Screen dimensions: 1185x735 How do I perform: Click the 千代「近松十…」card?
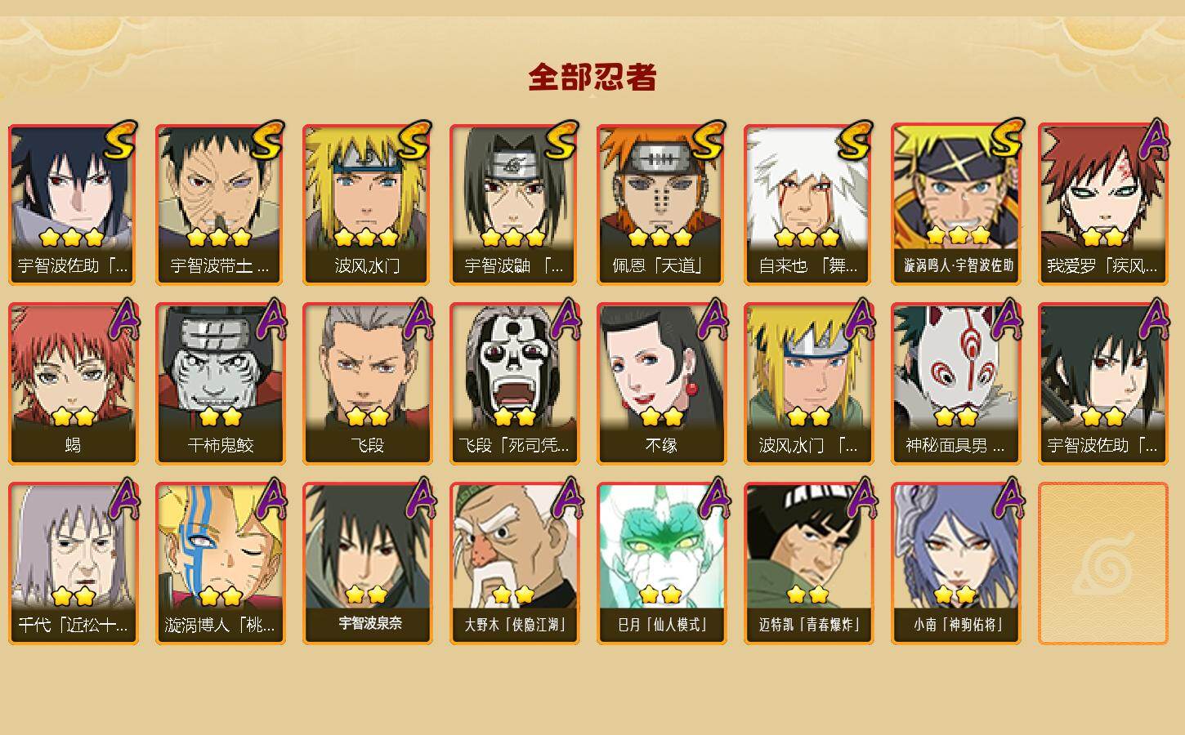73,563
